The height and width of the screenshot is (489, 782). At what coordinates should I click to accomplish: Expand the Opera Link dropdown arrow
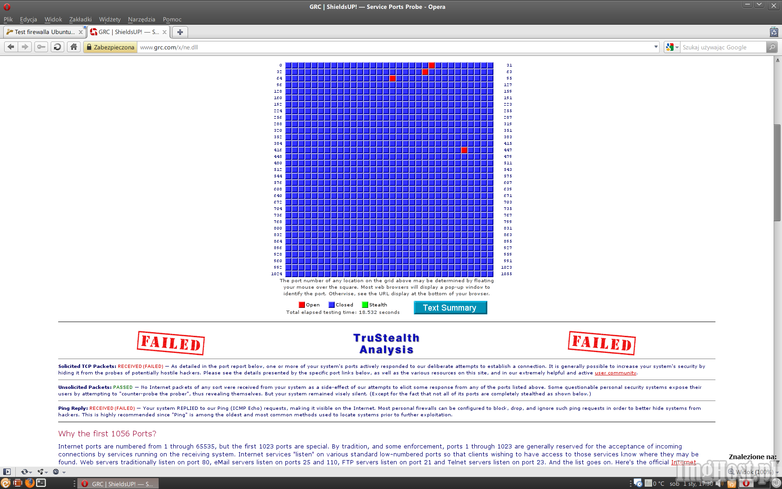coord(31,472)
